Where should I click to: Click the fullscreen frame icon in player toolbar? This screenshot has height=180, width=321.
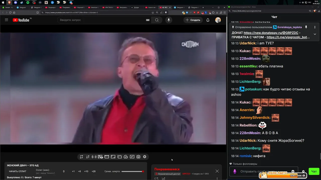pyautogui.click(x=113, y=157)
